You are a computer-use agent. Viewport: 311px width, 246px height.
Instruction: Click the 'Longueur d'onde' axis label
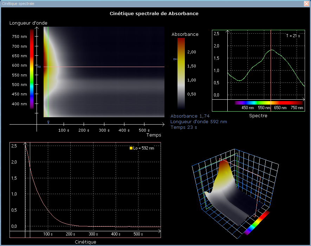pyautogui.click(x=28, y=23)
